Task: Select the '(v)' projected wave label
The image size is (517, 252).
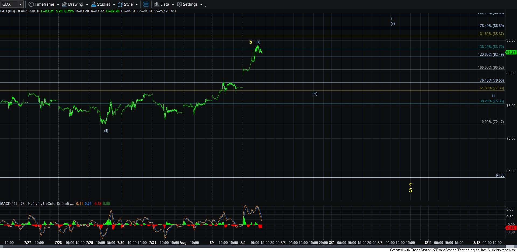Action: [x=393, y=23]
